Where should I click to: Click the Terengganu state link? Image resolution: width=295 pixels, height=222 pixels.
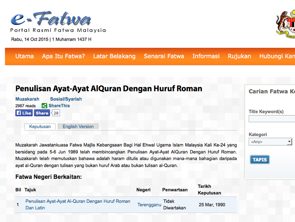pos(149,204)
